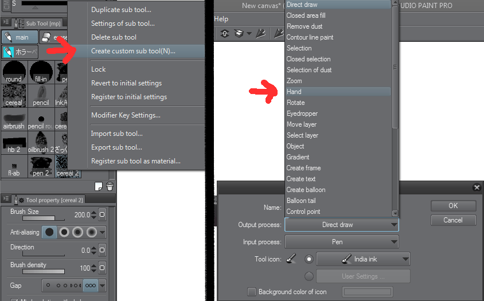Toggle Brush Size indicator square button
484x301 pixels.
click(102, 214)
